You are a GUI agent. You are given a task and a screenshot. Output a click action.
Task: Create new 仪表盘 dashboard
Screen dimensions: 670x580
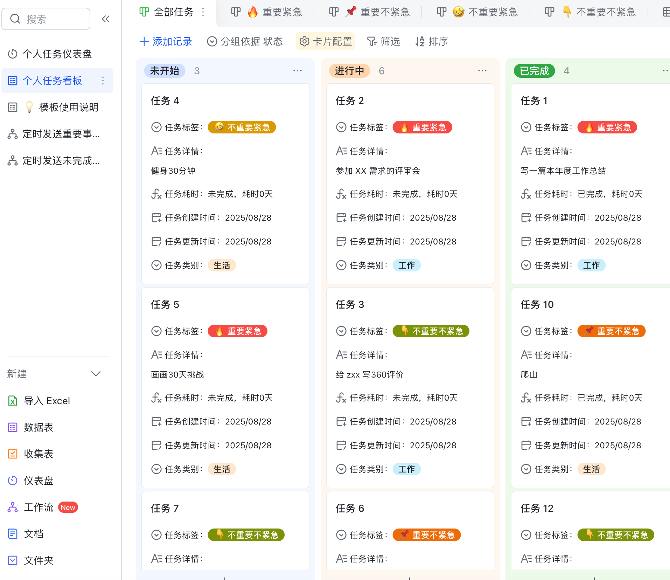coord(39,481)
